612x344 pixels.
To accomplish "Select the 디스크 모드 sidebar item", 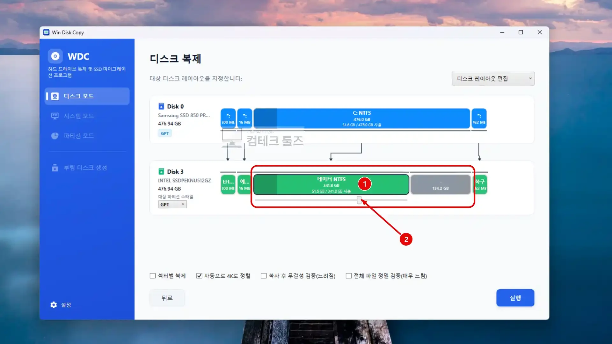I will click(x=87, y=96).
